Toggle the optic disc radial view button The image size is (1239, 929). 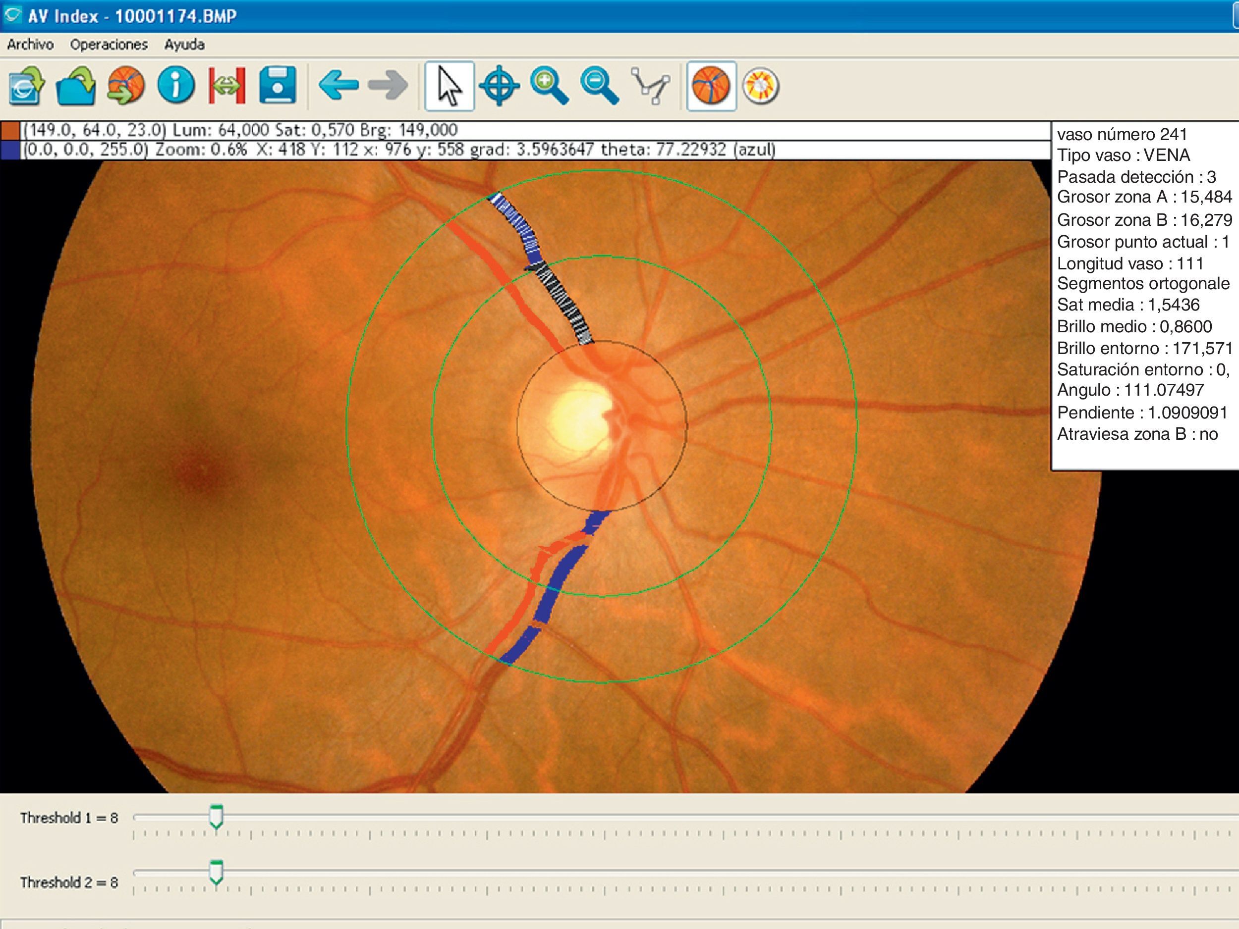(x=761, y=86)
